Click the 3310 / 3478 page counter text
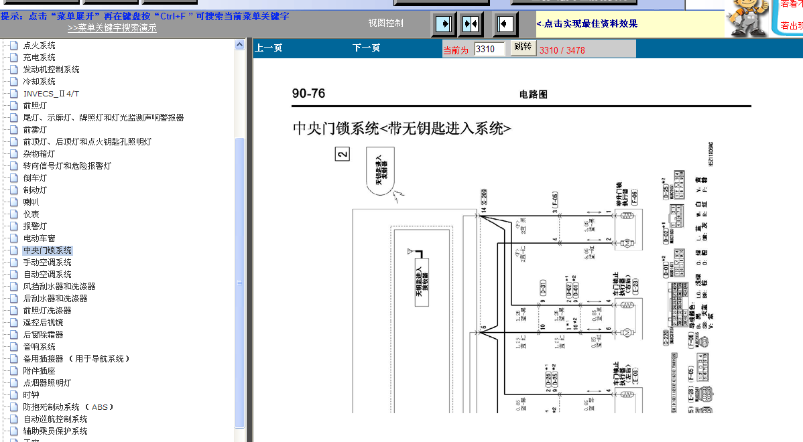Screen dimensions: 803x442 pyautogui.click(x=562, y=51)
